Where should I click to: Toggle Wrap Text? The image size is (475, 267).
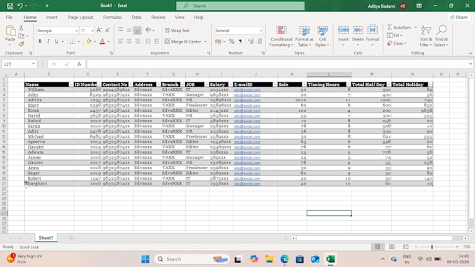point(177,31)
